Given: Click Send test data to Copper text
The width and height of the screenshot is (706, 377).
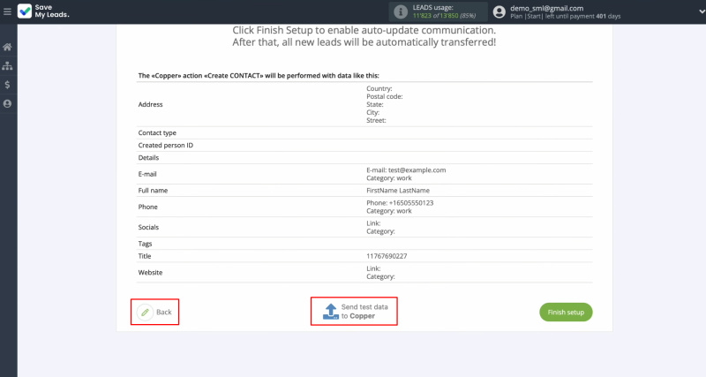Looking at the screenshot, I should pyautogui.click(x=364, y=311).
